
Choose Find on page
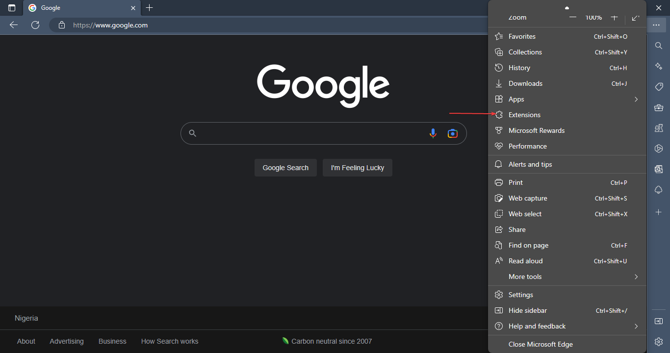(567, 245)
